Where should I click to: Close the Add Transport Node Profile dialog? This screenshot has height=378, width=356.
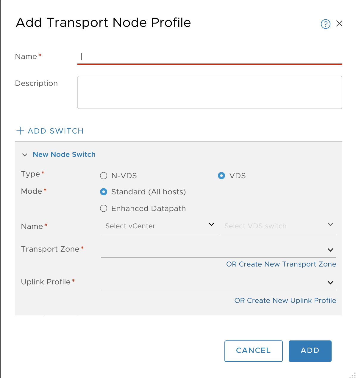click(x=339, y=24)
